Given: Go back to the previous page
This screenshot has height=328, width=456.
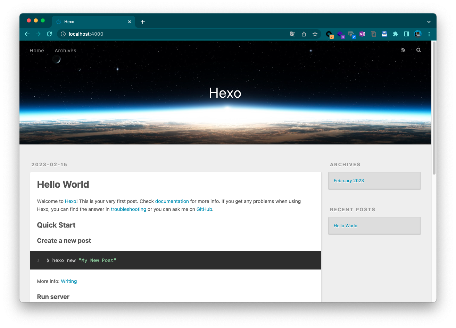Looking at the screenshot, I should point(27,34).
